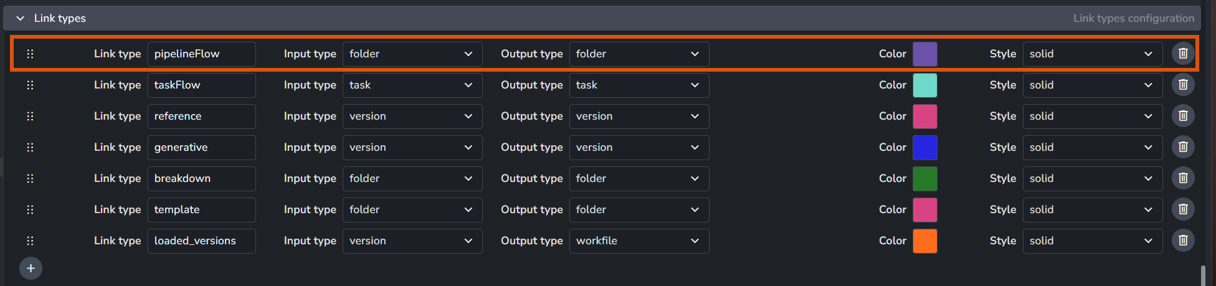Open Output type dropdown showing workfile

639,241
